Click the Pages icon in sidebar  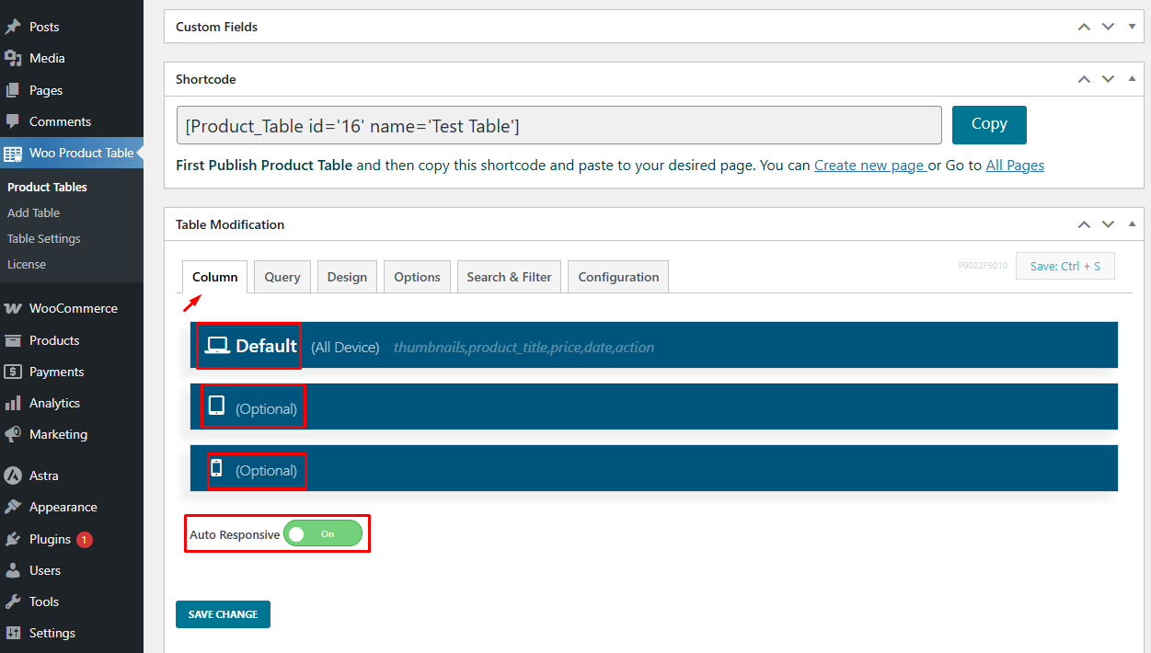pyautogui.click(x=13, y=90)
